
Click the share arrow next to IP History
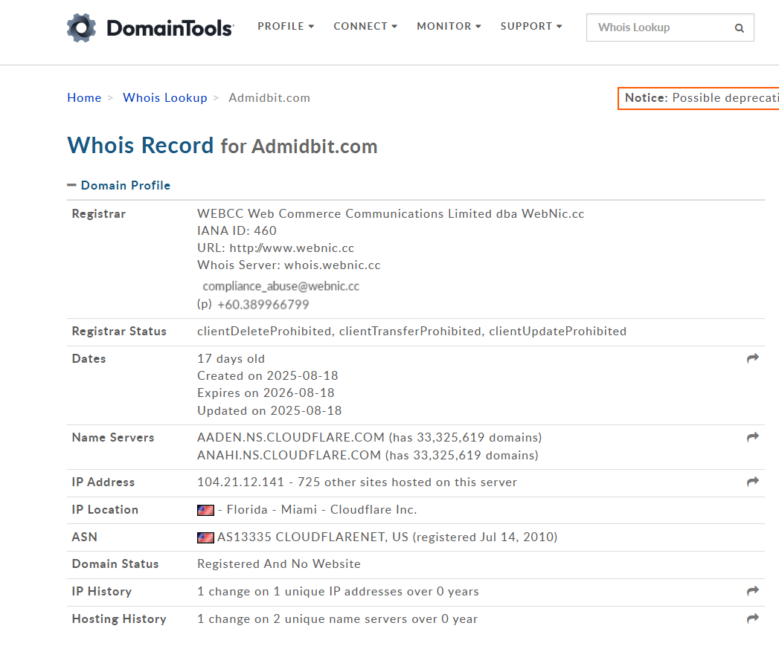[x=751, y=590]
